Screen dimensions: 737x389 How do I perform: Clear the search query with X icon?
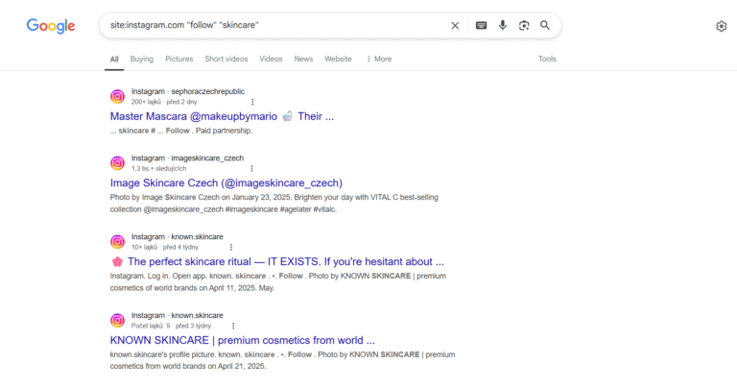455,25
